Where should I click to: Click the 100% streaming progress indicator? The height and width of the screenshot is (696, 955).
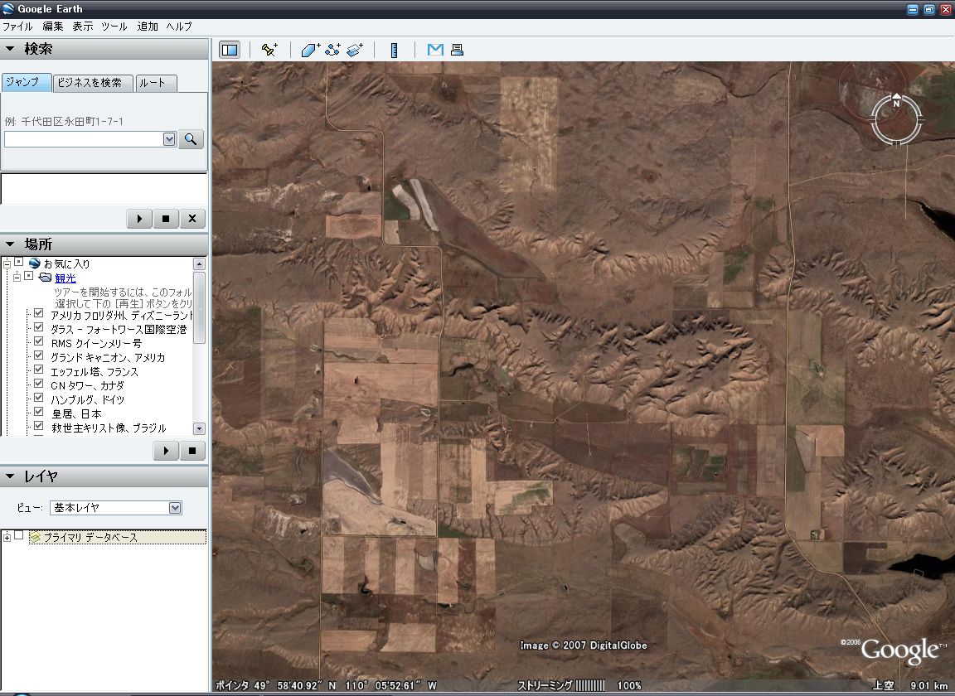629,685
